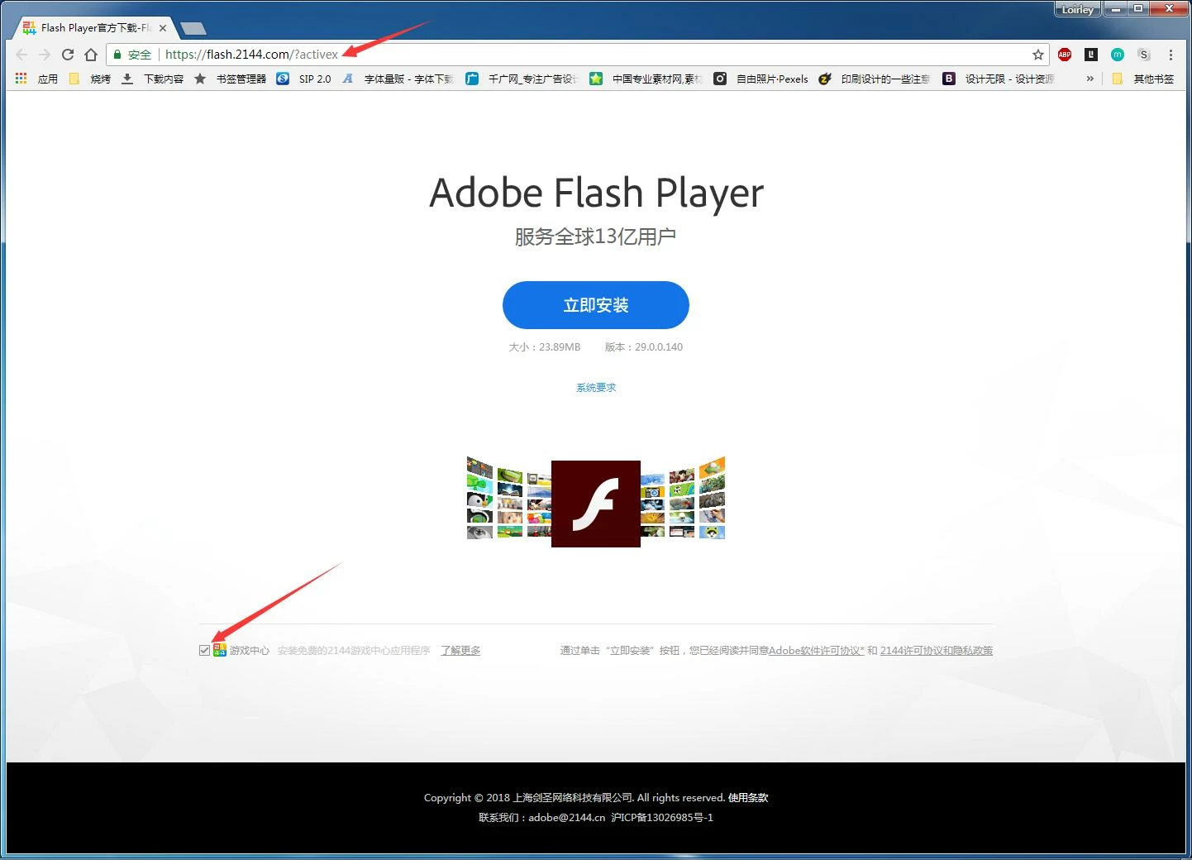Screen dimensions: 1192x860
Task: Open the 其他书签 folder
Action: [x=1143, y=79]
